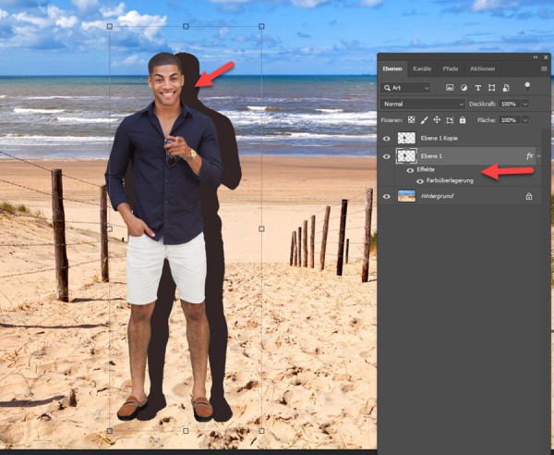The image size is (554, 455).
Task: Filter layers by pixel layer icon
Action: tap(450, 87)
